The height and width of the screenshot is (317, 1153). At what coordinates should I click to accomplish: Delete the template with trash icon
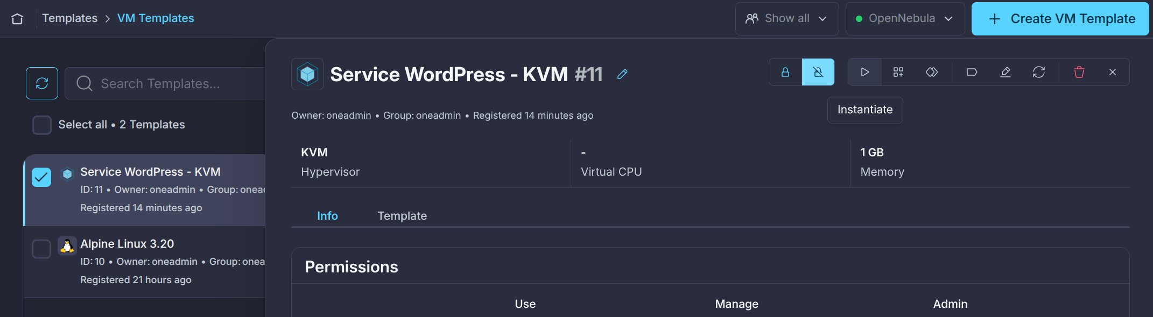click(x=1079, y=72)
